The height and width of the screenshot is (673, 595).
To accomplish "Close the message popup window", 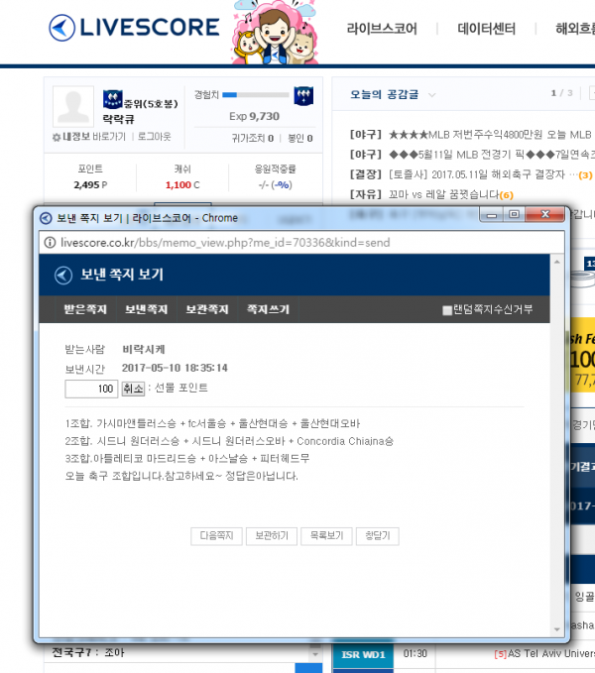I will coord(545,214).
